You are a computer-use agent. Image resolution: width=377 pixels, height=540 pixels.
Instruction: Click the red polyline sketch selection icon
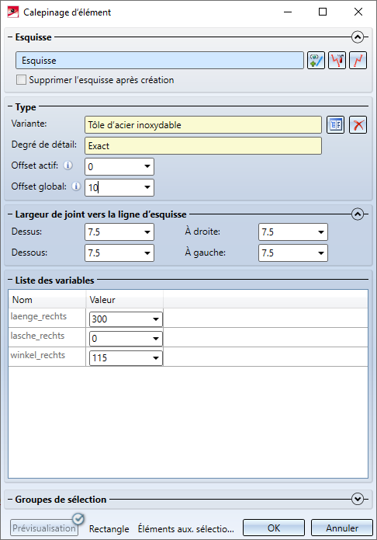point(358,61)
